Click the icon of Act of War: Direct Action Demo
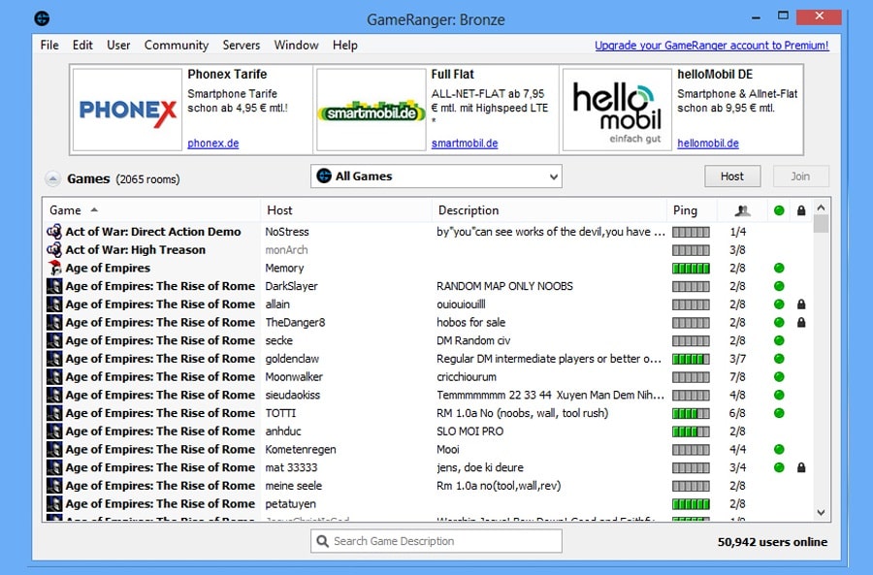The width and height of the screenshot is (873, 575). [x=54, y=232]
